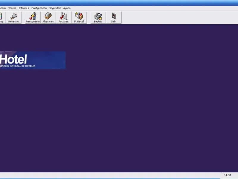
Task: Click the Albaranes box icon
Action: [x=48, y=18]
